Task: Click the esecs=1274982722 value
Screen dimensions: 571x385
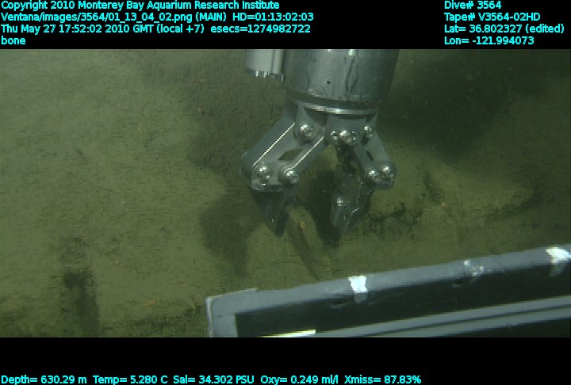Action: pyautogui.click(x=260, y=29)
